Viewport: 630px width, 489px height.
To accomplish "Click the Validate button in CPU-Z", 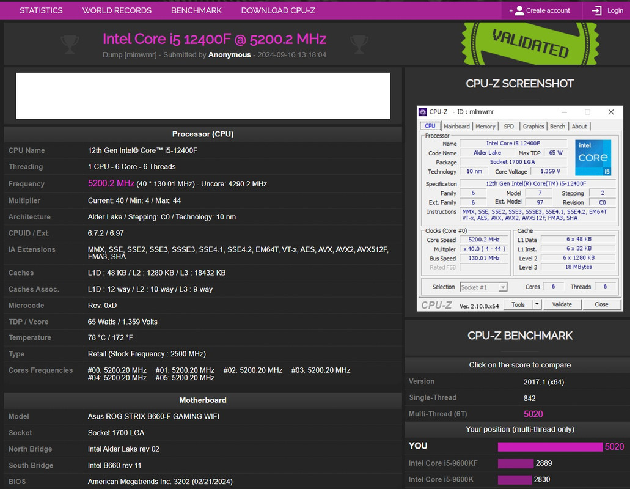I will [x=562, y=304].
